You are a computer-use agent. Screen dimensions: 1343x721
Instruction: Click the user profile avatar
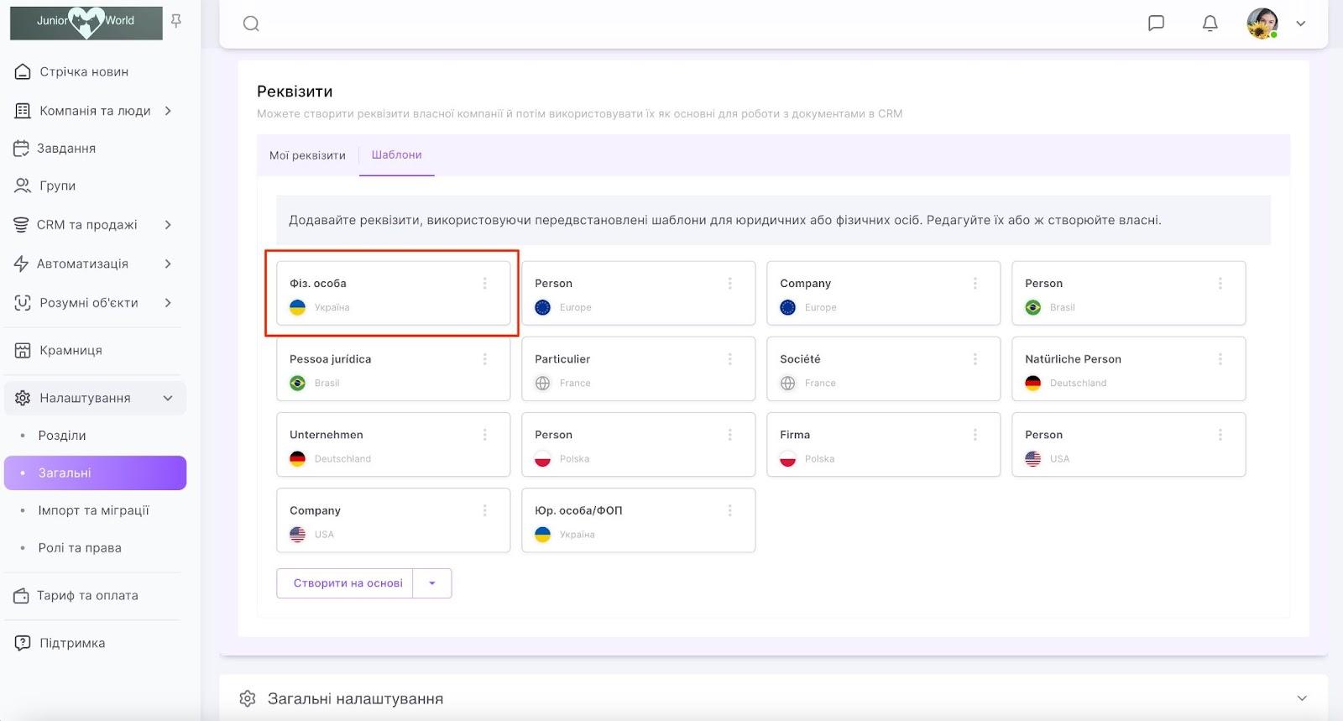tap(1262, 24)
